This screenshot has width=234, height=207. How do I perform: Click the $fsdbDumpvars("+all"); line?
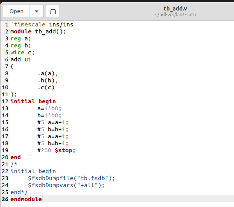pyautogui.click(x=66, y=185)
